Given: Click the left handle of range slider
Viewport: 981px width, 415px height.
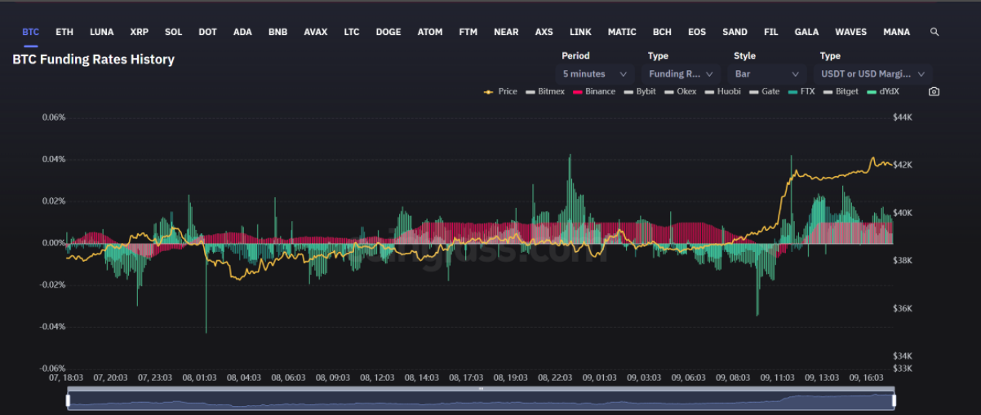Looking at the screenshot, I should (68, 400).
